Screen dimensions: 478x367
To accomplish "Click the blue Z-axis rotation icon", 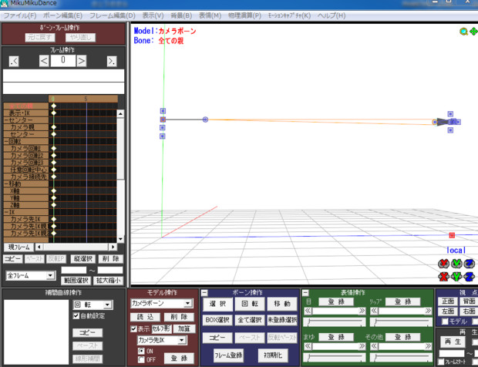I will (470, 263).
